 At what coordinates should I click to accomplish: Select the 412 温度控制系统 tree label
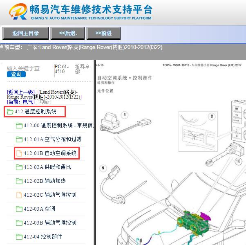(36, 112)
